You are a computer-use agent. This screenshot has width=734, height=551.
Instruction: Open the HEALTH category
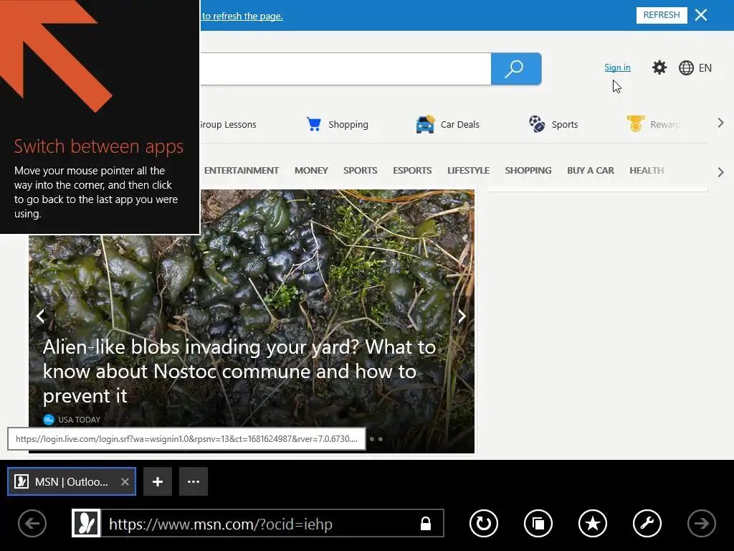click(647, 171)
